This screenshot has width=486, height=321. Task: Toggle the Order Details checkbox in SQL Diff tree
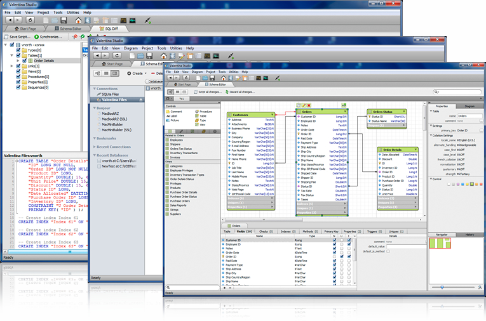pos(25,61)
